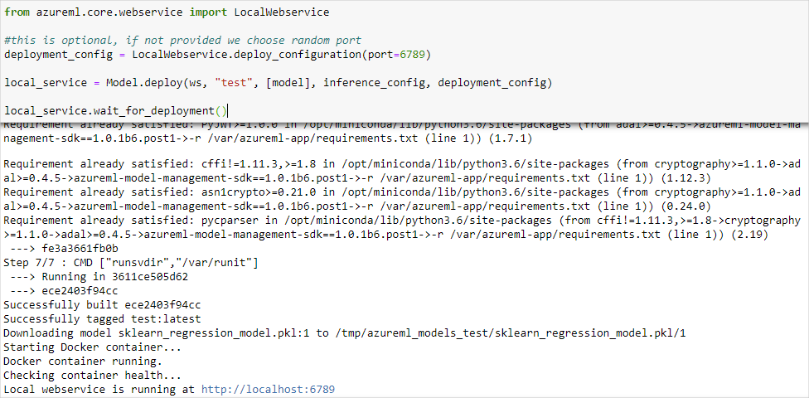Click the import LocalWebservice code line
The image size is (809, 398).
pyautogui.click(x=166, y=12)
